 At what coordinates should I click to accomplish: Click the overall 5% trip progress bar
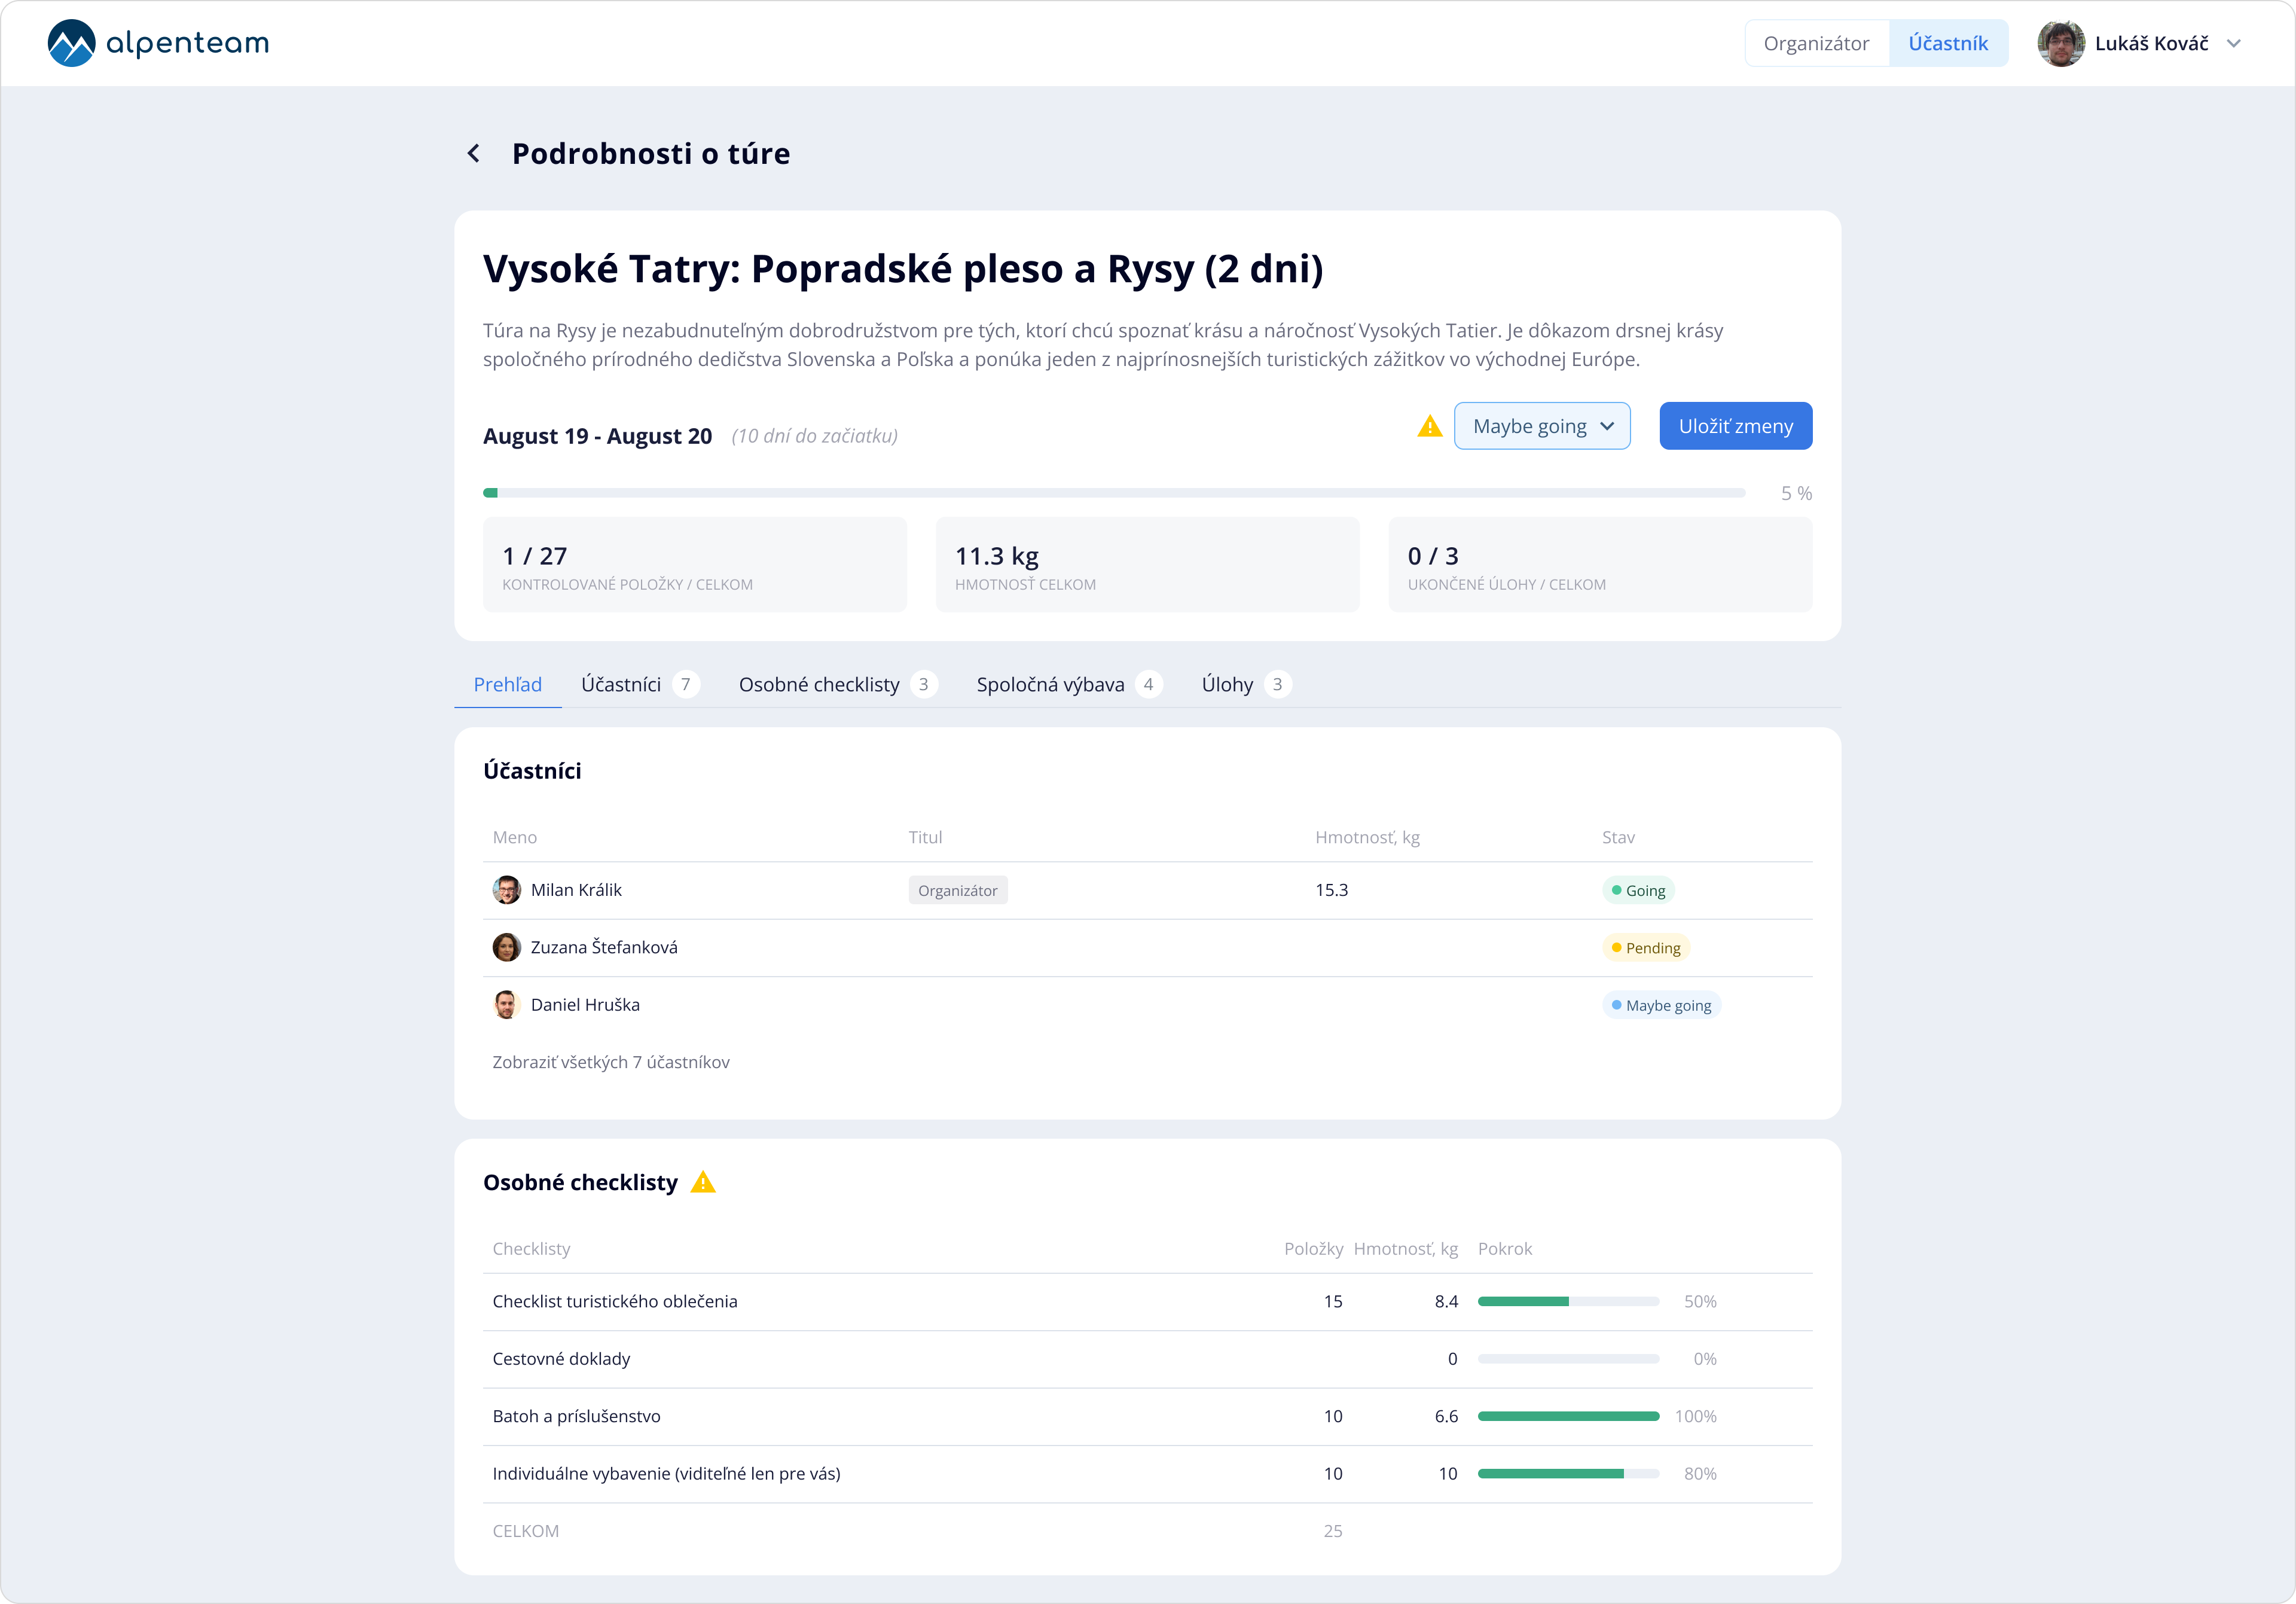[1113, 493]
